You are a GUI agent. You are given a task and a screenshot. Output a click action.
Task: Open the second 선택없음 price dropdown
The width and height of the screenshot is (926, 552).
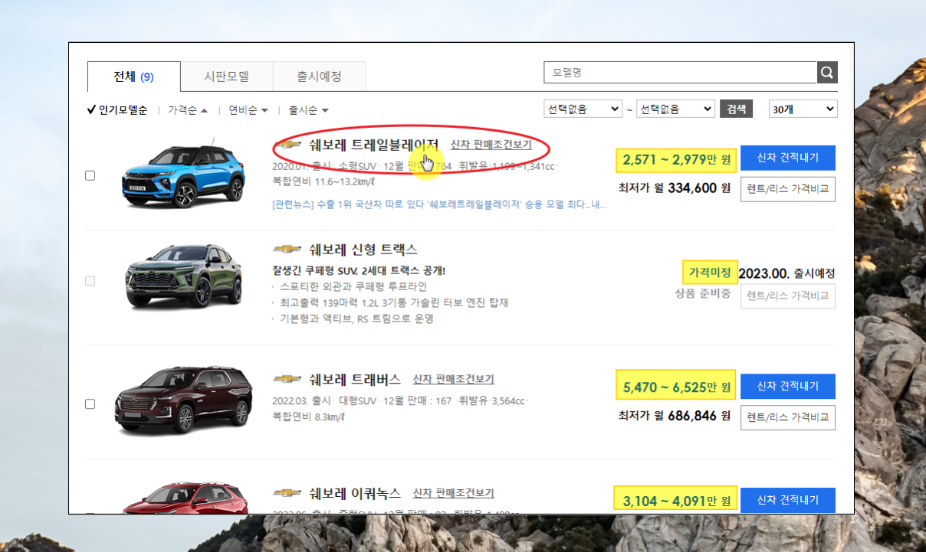675,109
